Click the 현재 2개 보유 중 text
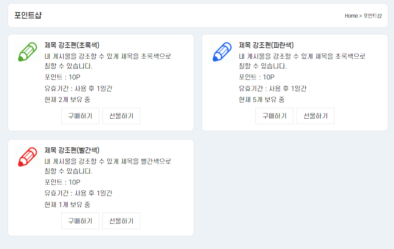The image size is (394, 249). [x=67, y=99]
